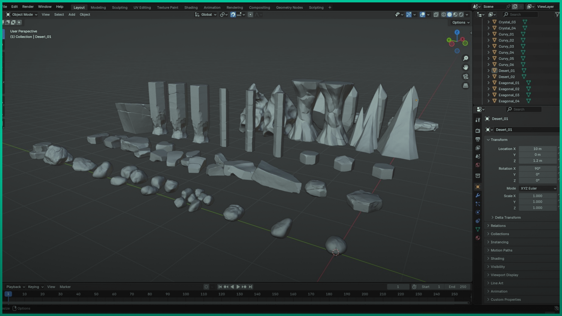Viewport: 562px width, 316px height.
Task: Open the Scene properties tab
Action: [x=478, y=157]
